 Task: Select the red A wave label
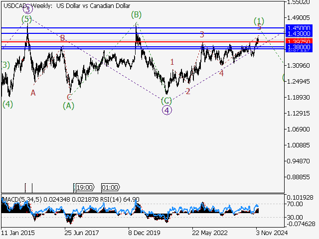pos(33,93)
